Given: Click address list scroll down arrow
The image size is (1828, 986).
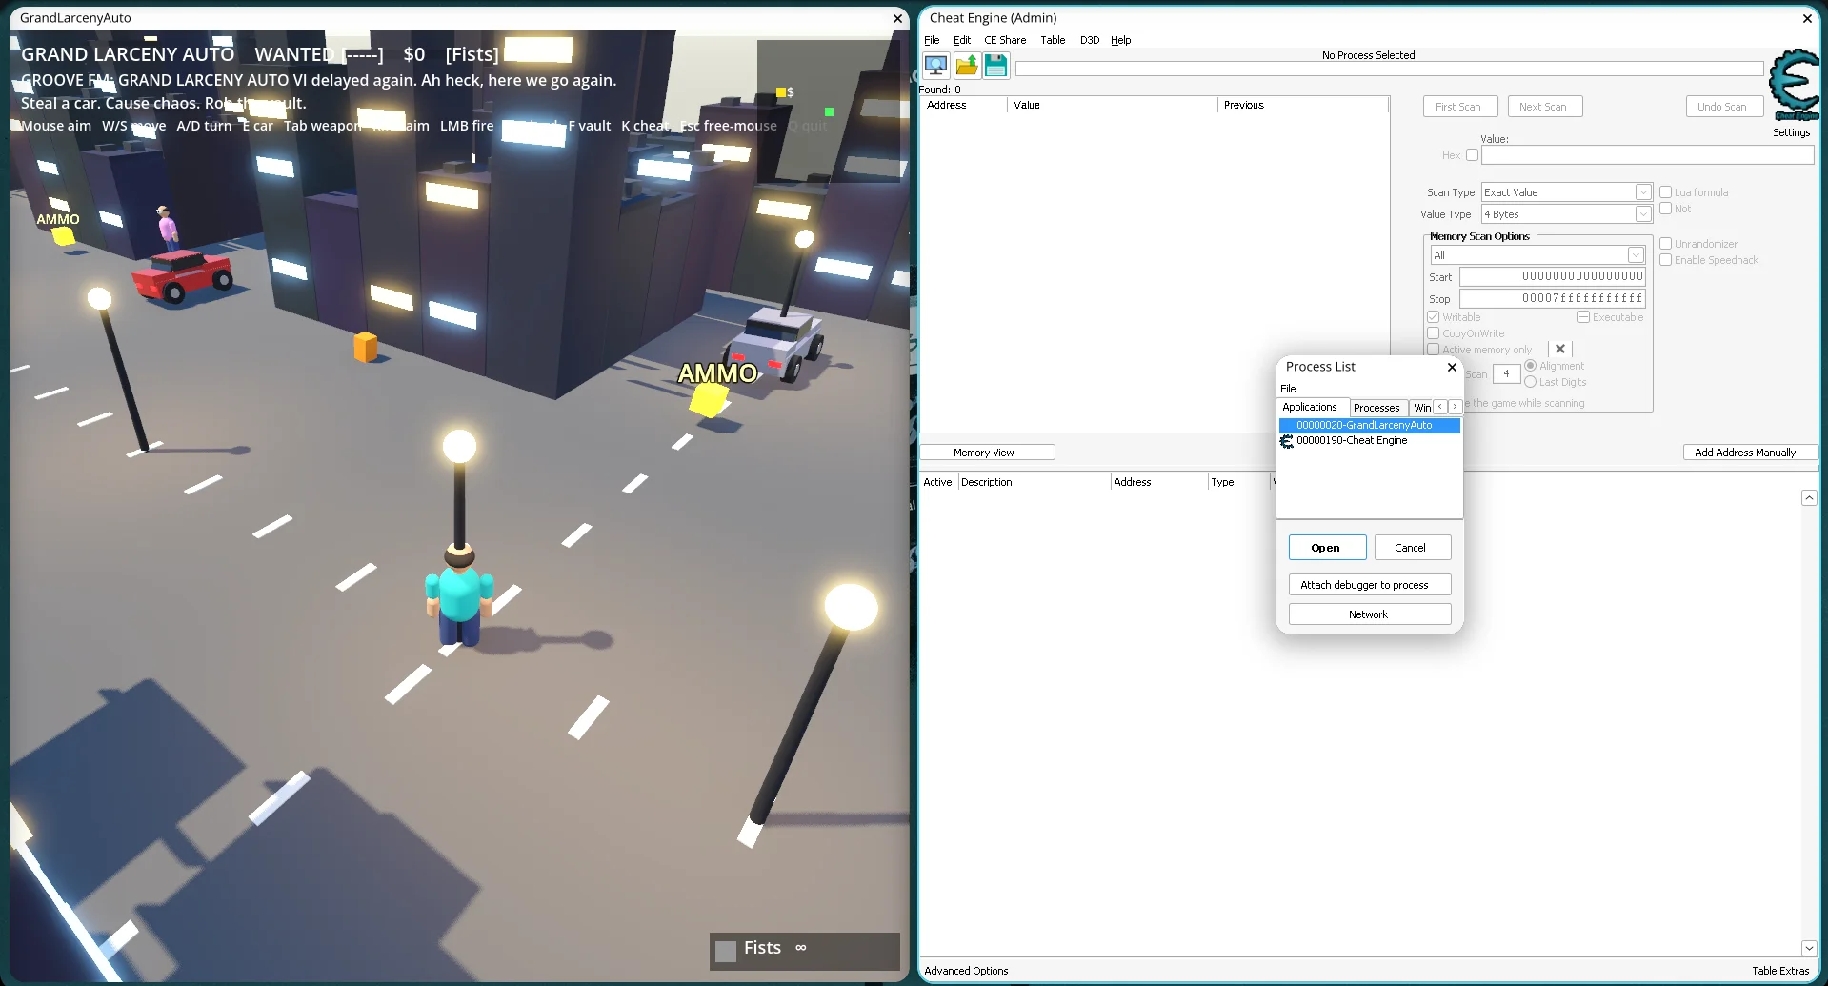Looking at the screenshot, I should tap(1809, 948).
